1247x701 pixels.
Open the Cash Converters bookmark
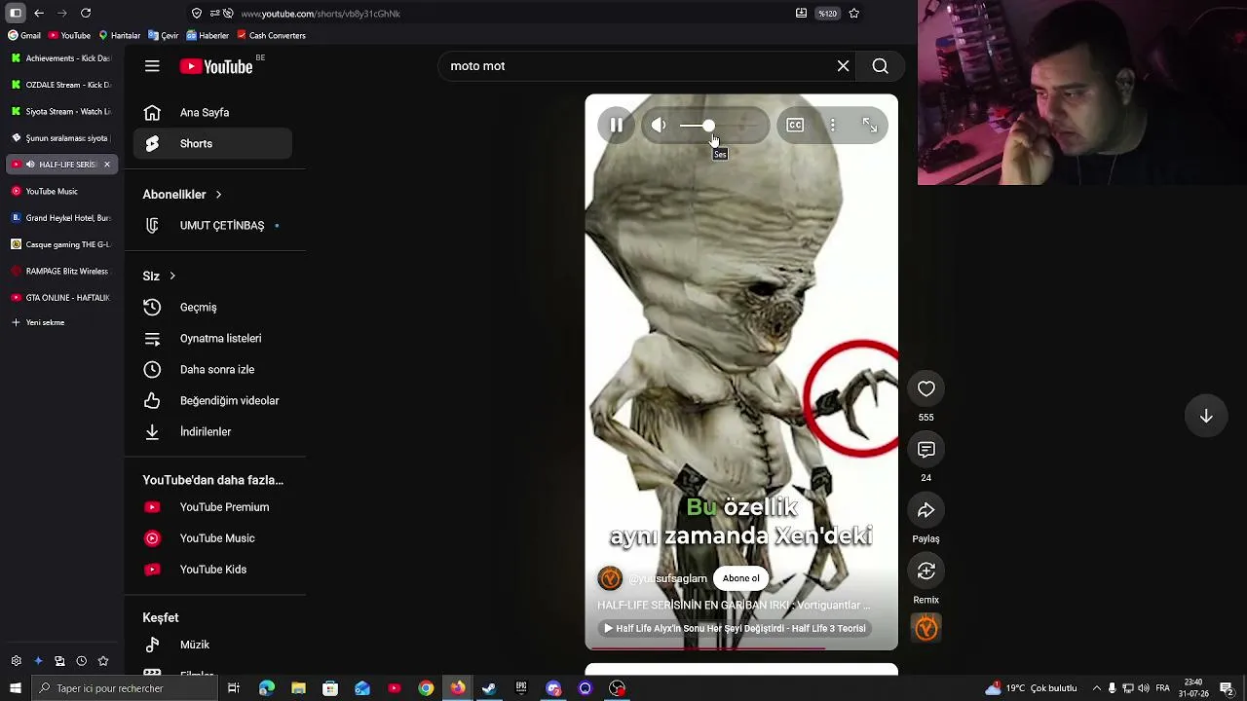(271, 36)
